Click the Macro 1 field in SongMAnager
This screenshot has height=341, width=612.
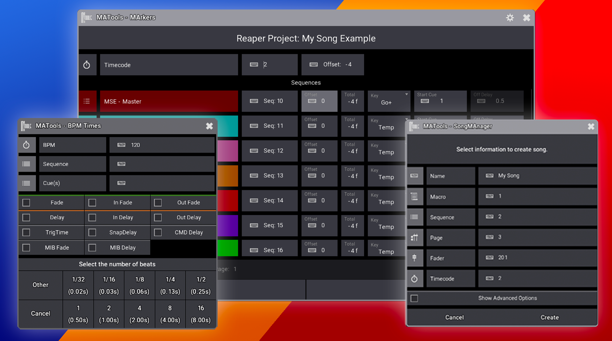[x=537, y=196]
